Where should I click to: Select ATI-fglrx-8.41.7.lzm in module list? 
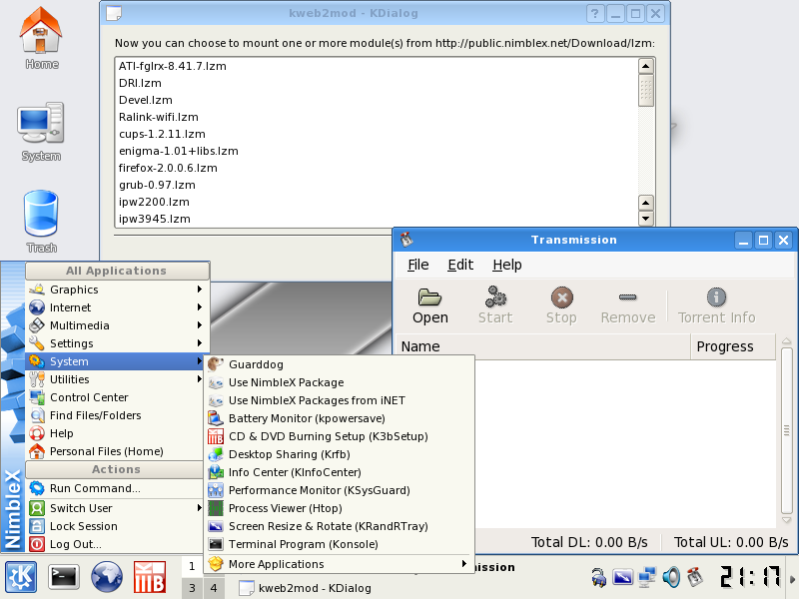tap(377, 66)
